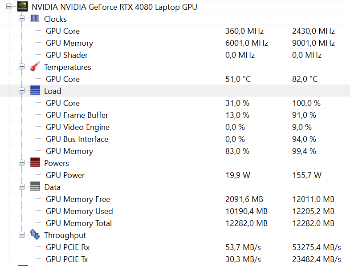Collapse the Powers group

click(22, 163)
